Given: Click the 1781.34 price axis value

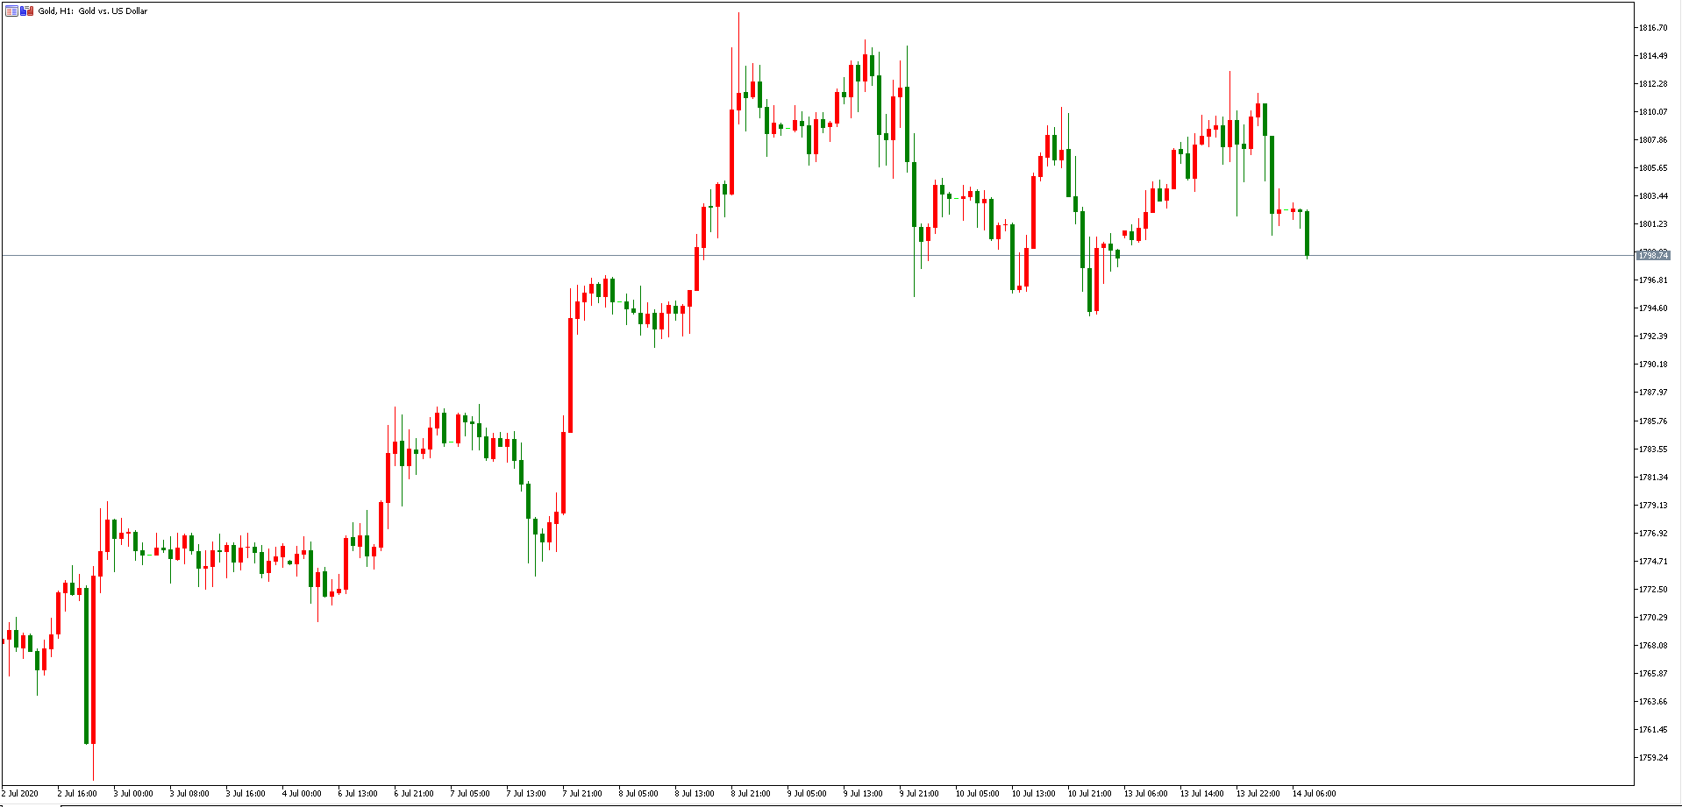Looking at the screenshot, I should pos(1653,478).
